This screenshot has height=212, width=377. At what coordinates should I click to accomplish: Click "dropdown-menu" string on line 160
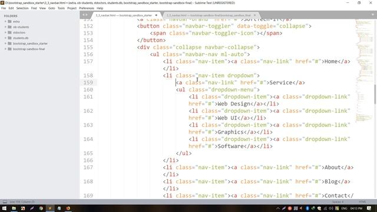point(232,90)
